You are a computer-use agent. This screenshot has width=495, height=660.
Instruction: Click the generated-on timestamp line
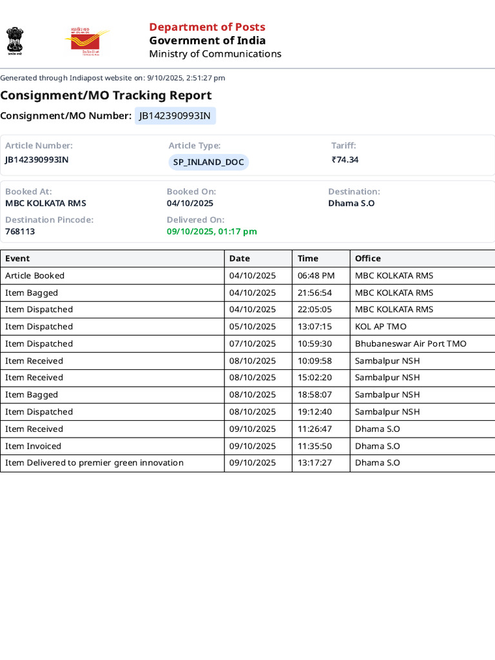click(112, 78)
